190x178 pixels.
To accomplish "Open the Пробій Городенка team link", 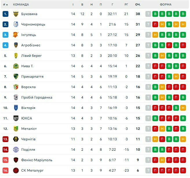I will (36, 97).
